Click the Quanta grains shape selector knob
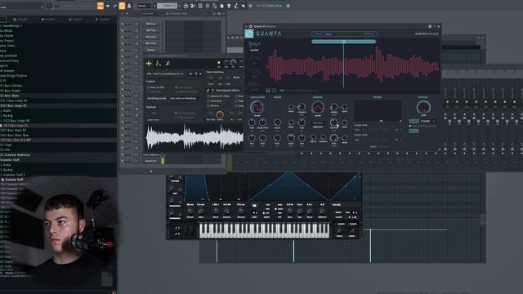523x294 pixels. 318,108
